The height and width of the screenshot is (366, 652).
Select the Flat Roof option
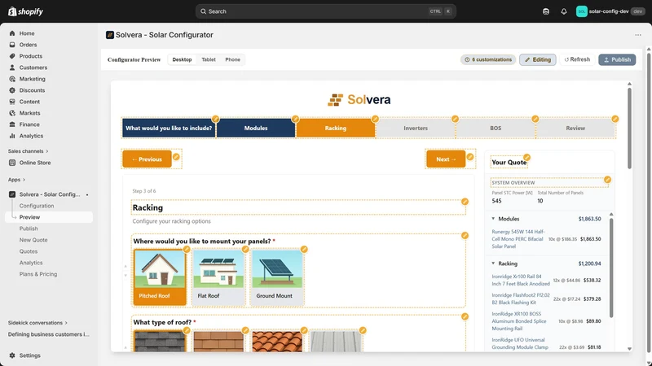(x=218, y=277)
